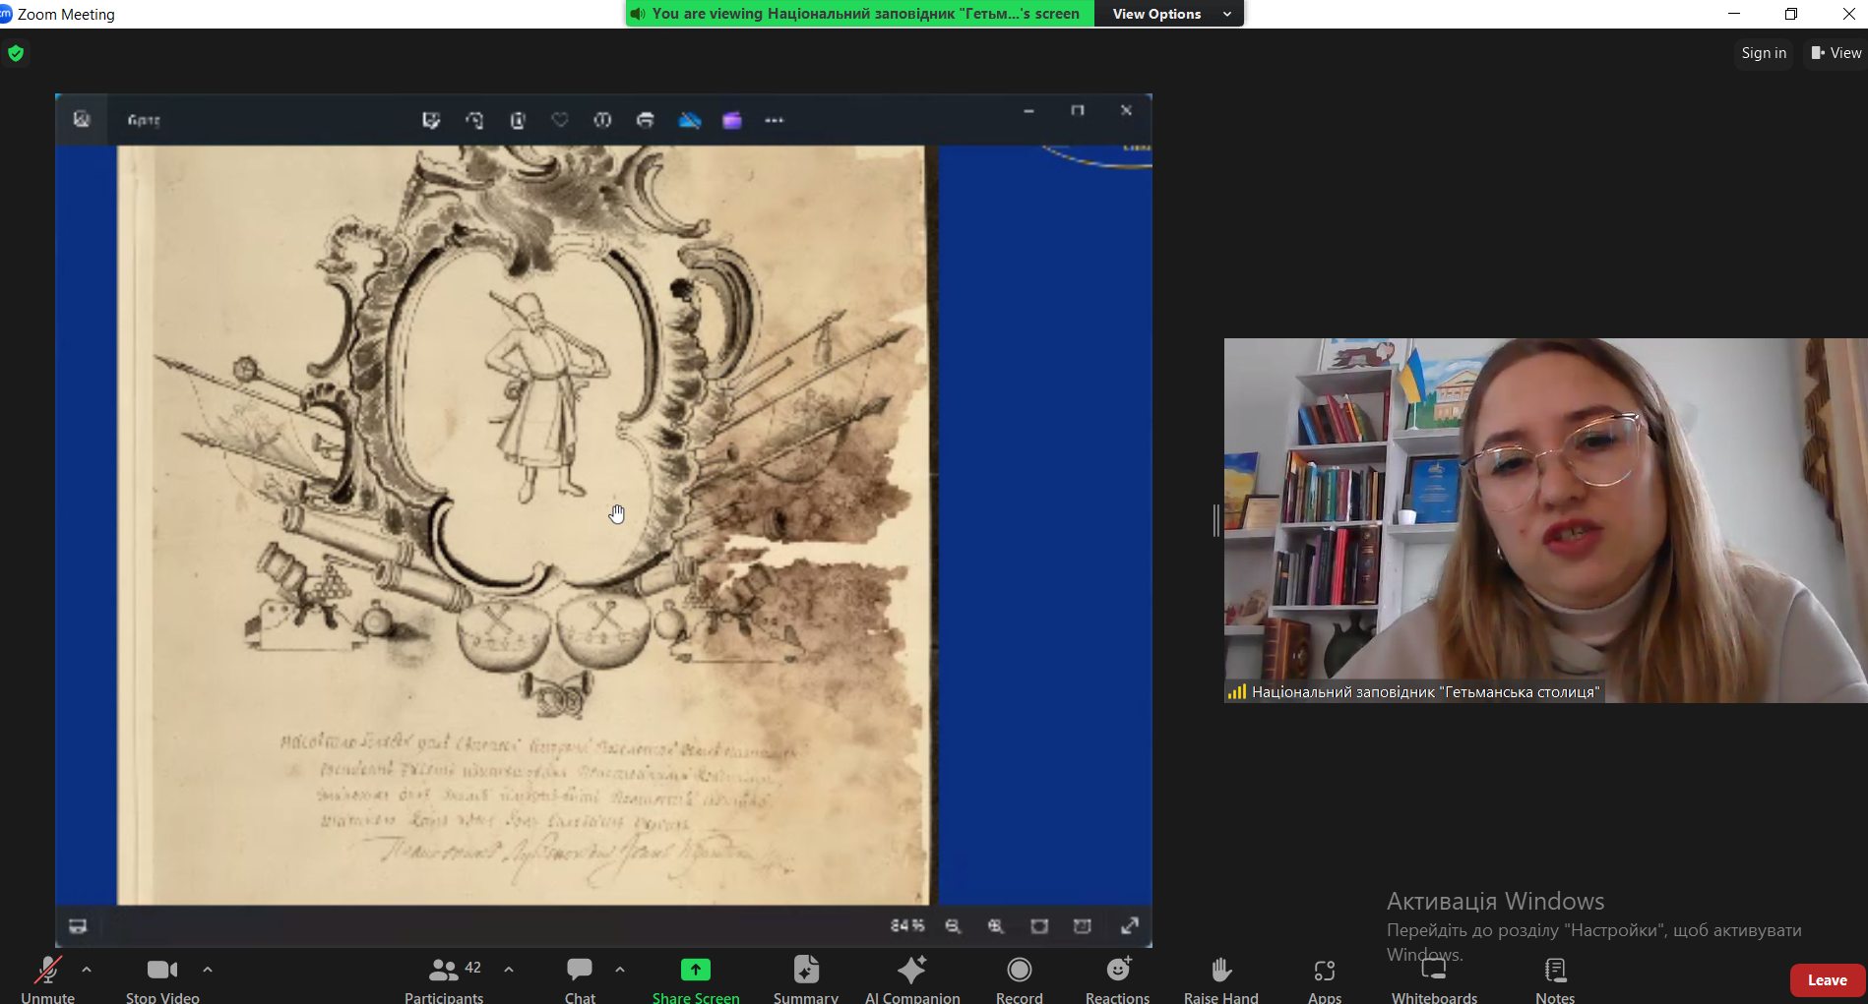Raise Hand in the meeting

(1221, 978)
